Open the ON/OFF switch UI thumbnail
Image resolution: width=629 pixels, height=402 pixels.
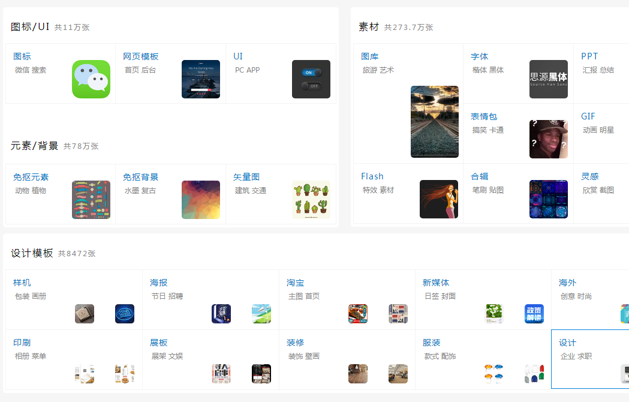[311, 79]
